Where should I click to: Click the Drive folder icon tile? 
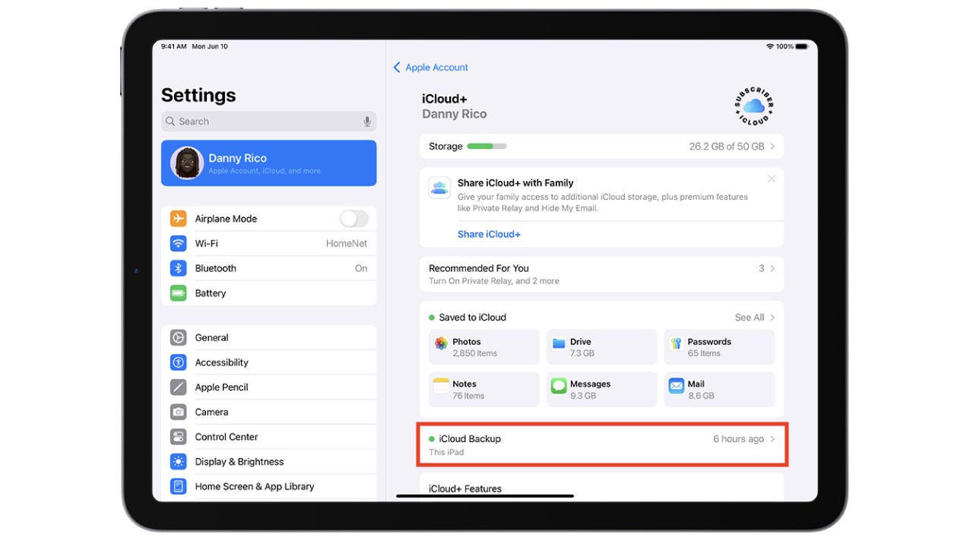pos(559,343)
